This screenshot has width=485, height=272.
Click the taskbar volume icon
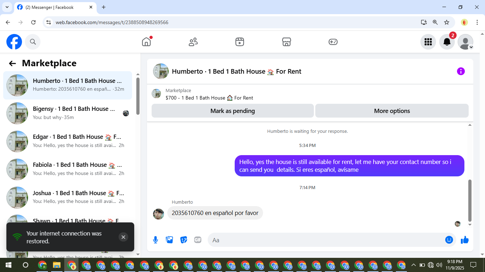tap(439, 265)
